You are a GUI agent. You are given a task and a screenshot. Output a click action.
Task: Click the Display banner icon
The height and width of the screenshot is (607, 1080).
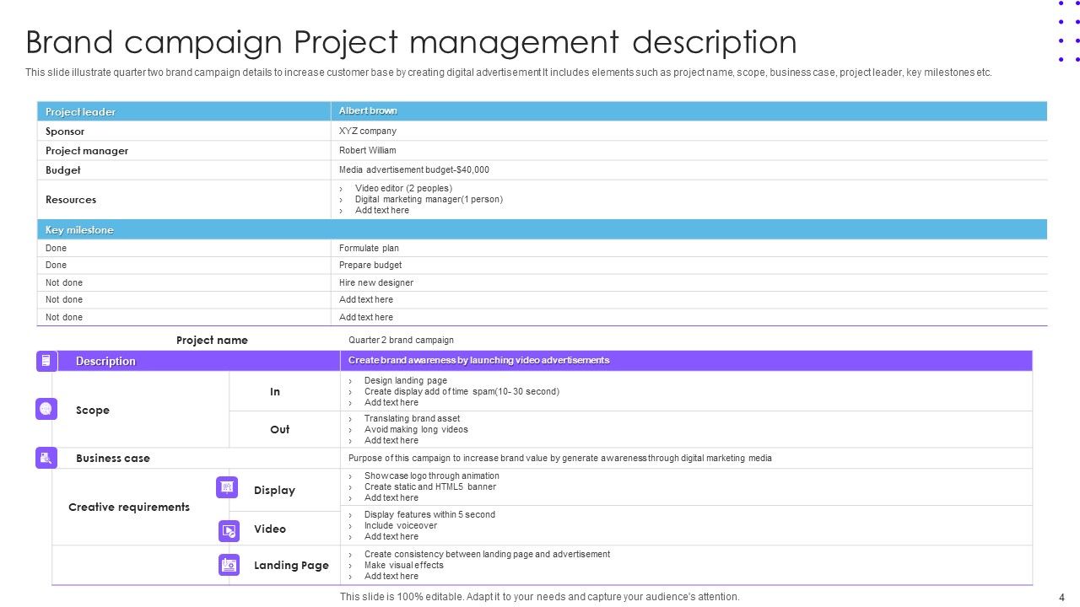[x=228, y=486]
